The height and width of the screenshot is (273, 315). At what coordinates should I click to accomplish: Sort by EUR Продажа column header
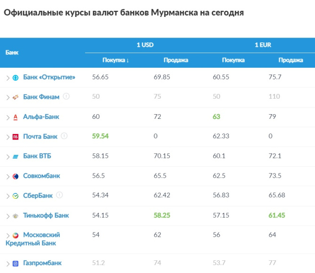point(291,60)
